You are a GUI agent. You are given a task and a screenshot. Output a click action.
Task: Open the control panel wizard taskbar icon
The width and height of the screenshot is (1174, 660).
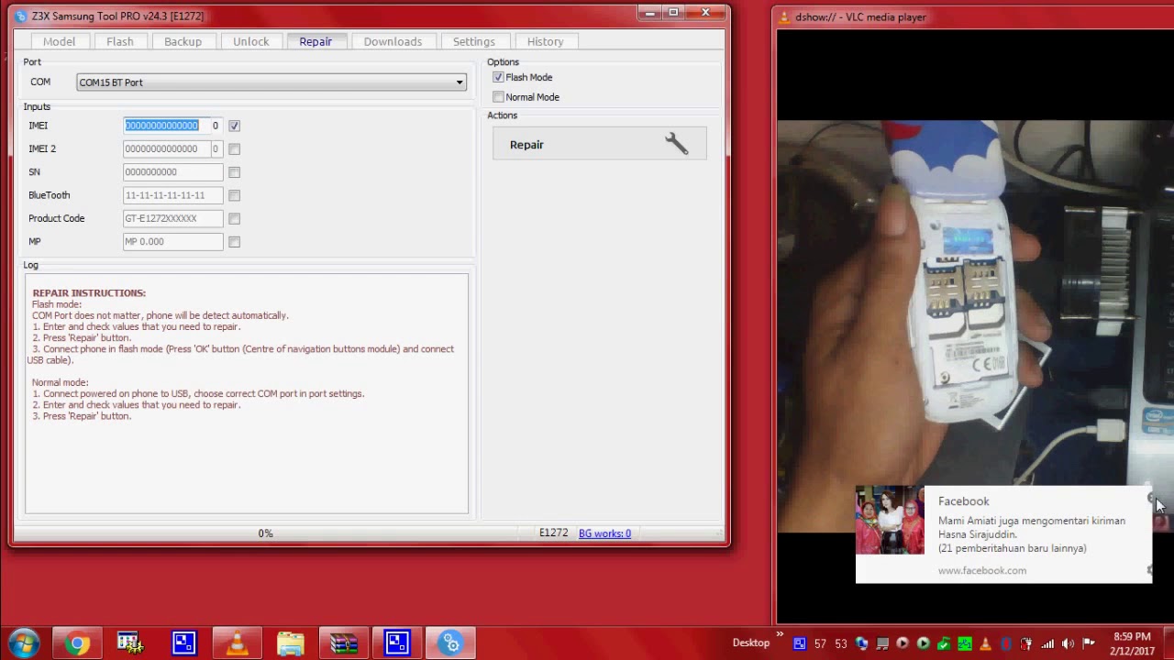click(x=130, y=643)
